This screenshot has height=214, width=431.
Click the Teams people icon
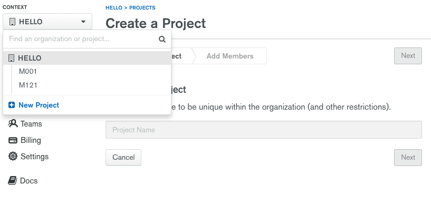(13, 124)
